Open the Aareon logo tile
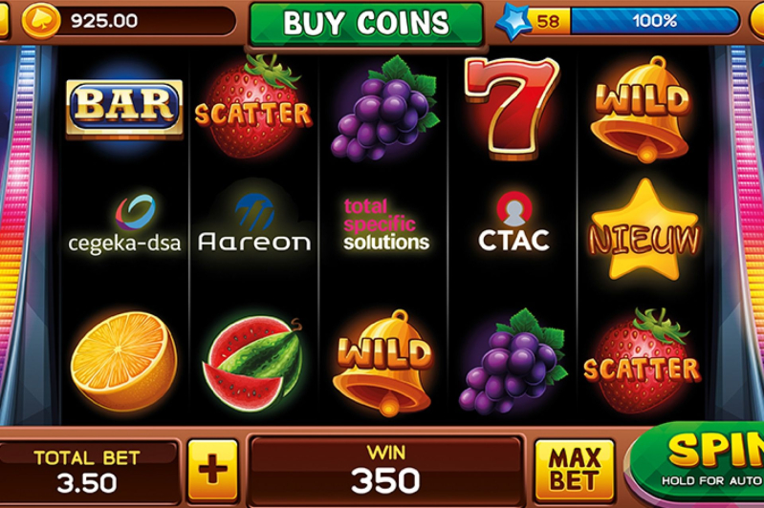The height and width of the screenshot is (508, 764). coord(253,223)
